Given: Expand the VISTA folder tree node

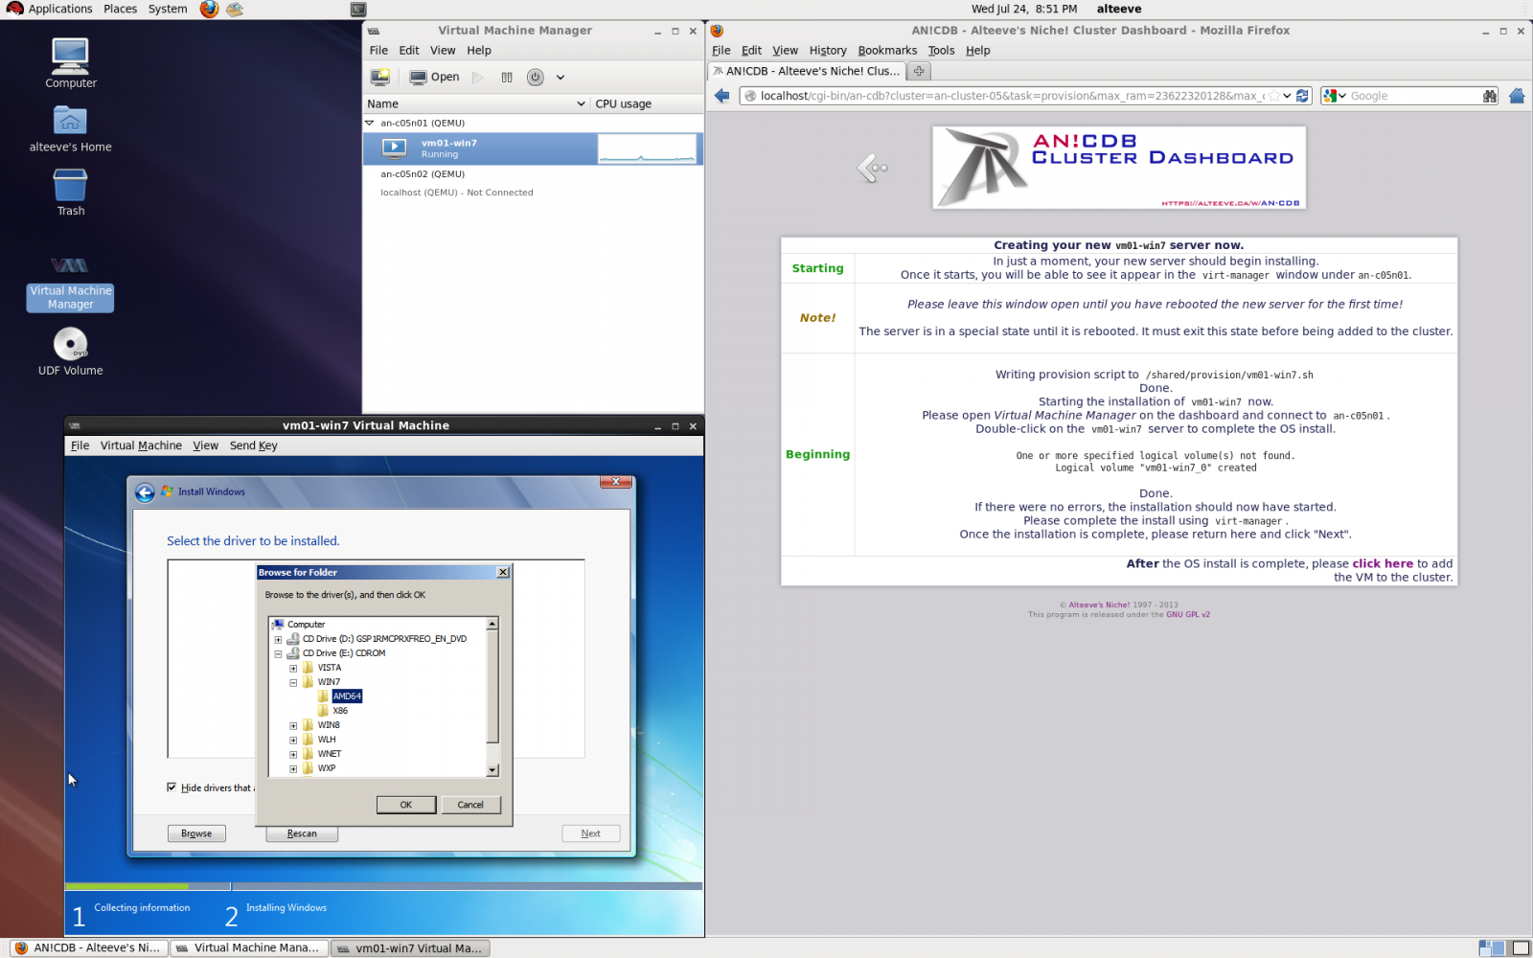Looking at the screenshot, I should pyautogui.click(x=293, y=669).
